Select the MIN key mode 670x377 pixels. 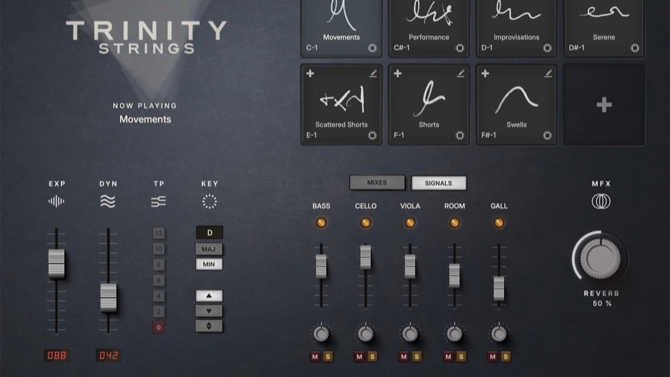[209, 264]
